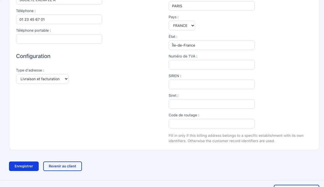
Task: Click the Numéro de TVA label
Action: [x=183, y=56]
